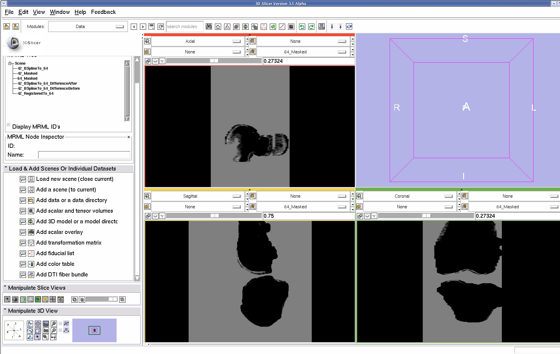The width and height of the screenshot is (560, 354).
Task: Open the File menu
Action: [9, 12]
